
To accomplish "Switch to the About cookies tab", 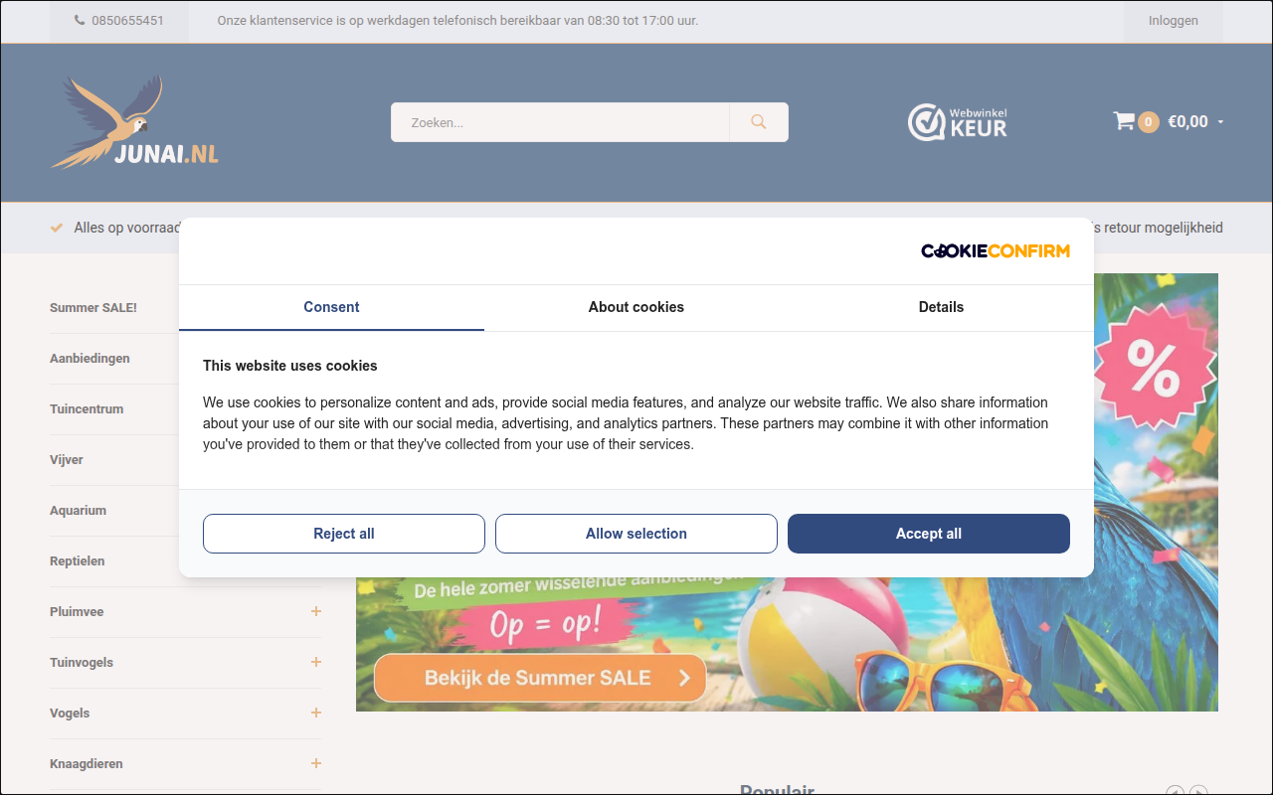I will coord(636,307).
